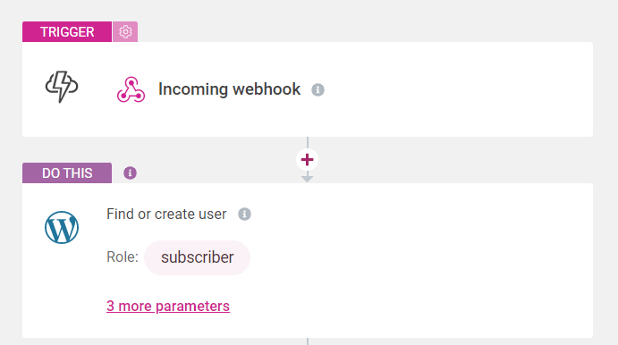Open trigger settings gear icon
Image resolution: width=618 pixels, height=345 pixels.
[125, 31]
